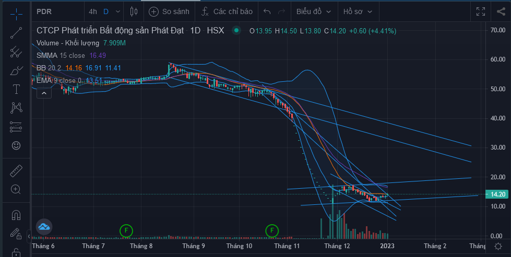Redo the last chart action
511x257 pixels.
click(x=281, y=11)
